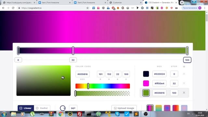Screen dimensions: 208x117
Task: Click the 90° angle input field
Action: click(73, 108)
